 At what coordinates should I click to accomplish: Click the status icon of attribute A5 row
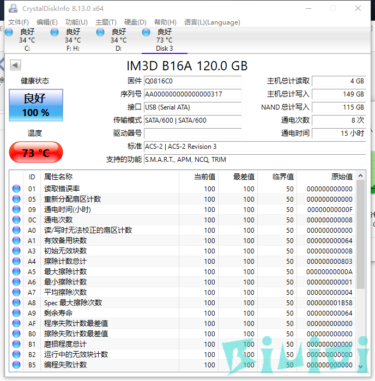[x=16, y=271]
